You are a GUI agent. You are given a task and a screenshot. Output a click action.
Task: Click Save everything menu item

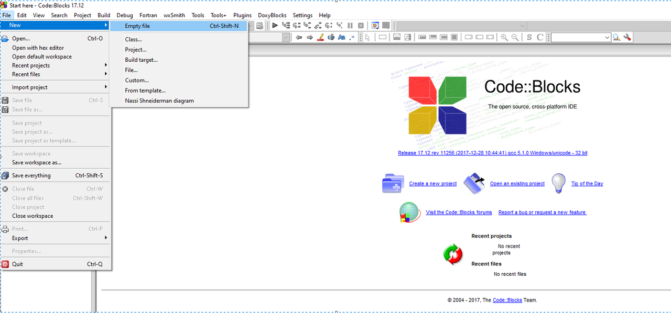point(56,175)
